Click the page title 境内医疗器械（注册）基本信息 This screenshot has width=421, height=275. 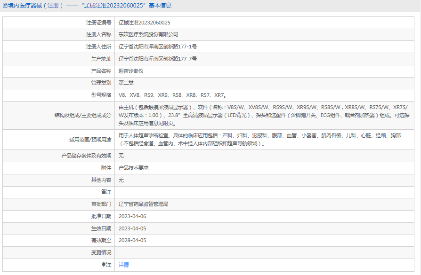89,5
